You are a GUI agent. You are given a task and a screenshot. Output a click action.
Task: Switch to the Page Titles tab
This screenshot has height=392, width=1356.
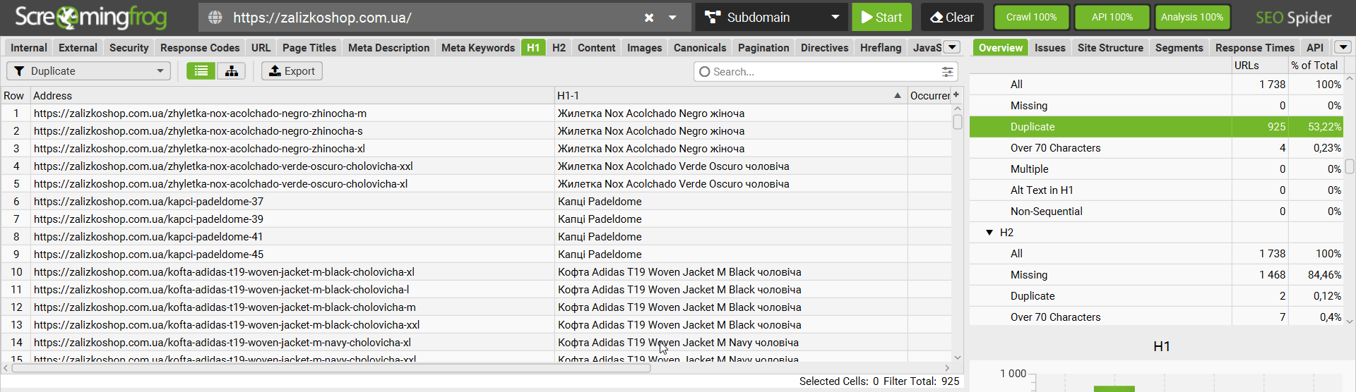click(x=309, y=47)
